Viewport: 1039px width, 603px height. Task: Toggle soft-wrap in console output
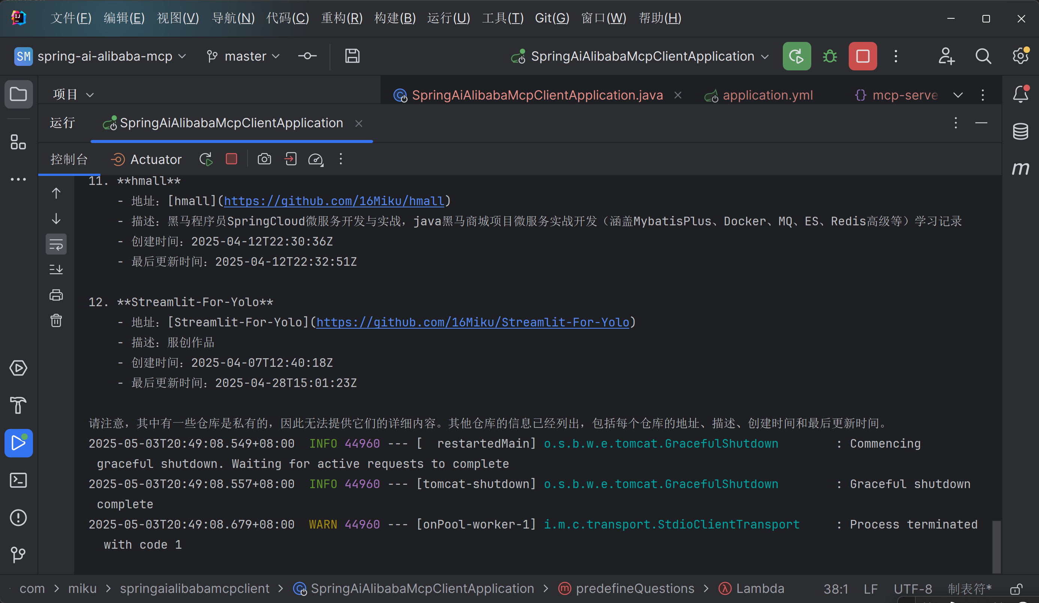coord(56,244)
